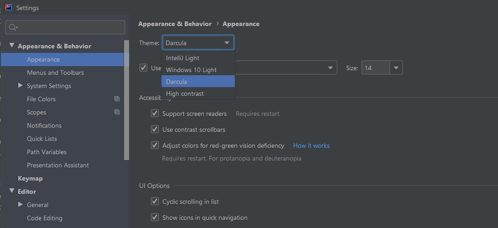
Task: Open File Colors settings page
Action: [41, 99]
